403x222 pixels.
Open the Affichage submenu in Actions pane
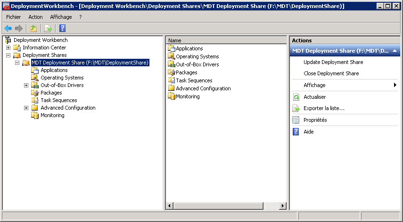[314, 85]
